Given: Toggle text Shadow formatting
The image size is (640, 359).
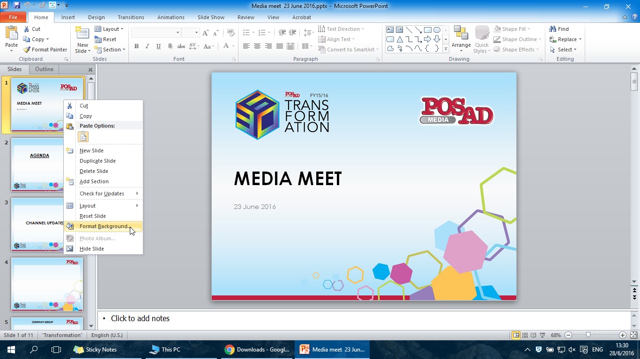Looking at the screenshot, I should pyautogui.click(x=170, y=46).
